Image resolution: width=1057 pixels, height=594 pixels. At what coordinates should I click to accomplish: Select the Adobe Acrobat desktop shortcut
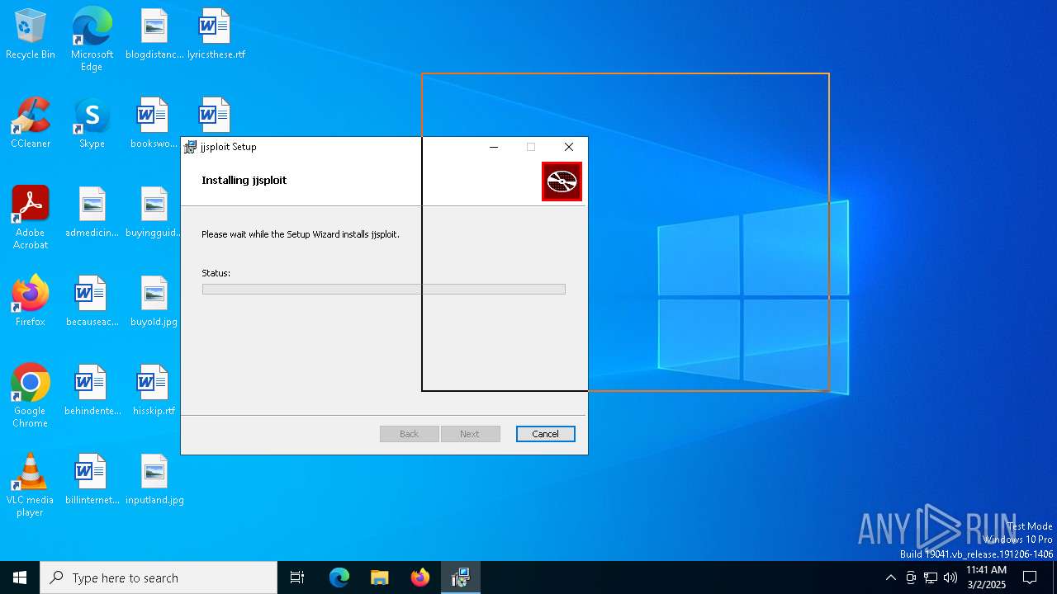pos(31,218)
